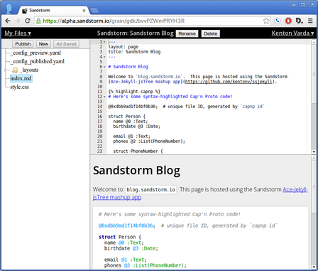Open _config_published.yaml file
The image size is (318, 271).
(x=38, y=61)
